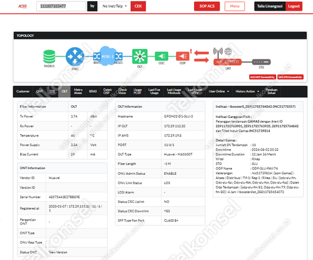Click the green ODC icon

click(x=162, y=56)
